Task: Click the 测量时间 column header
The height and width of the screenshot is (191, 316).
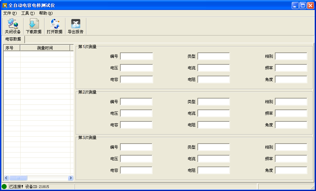Action: [45, 48]
